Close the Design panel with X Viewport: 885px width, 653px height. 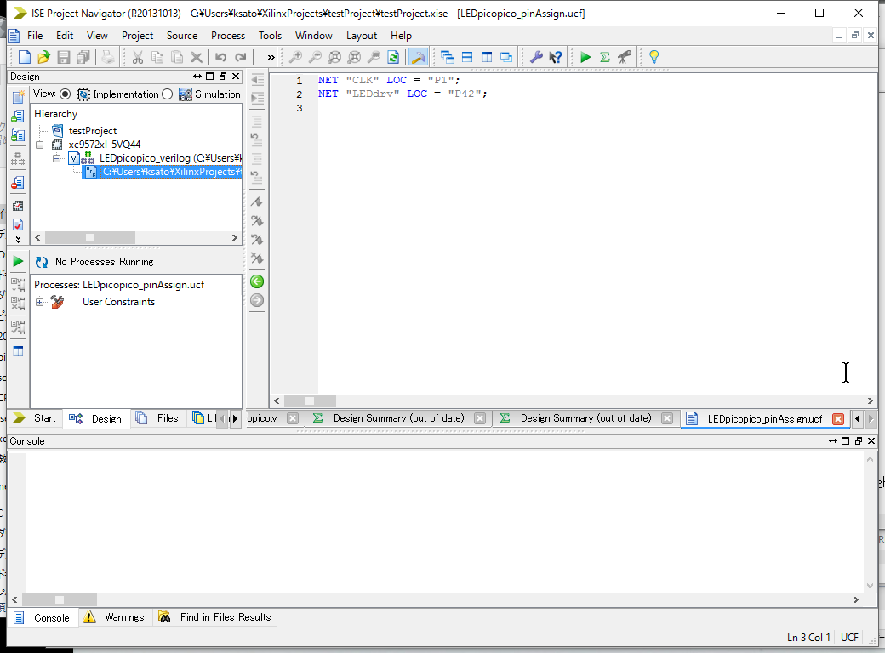(236, 77)
